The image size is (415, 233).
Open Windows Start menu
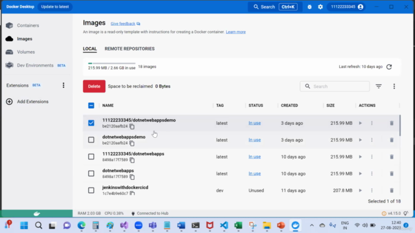[x=24, y=226]
